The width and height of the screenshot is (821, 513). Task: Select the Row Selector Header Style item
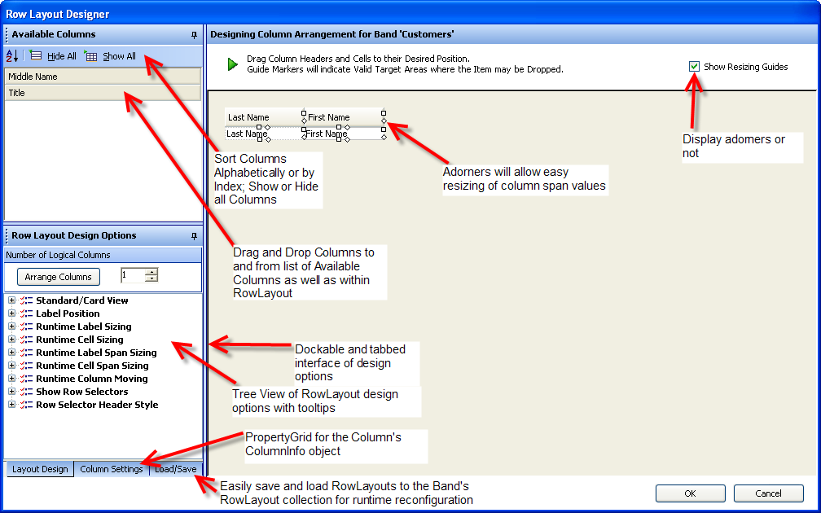[97, 405]
